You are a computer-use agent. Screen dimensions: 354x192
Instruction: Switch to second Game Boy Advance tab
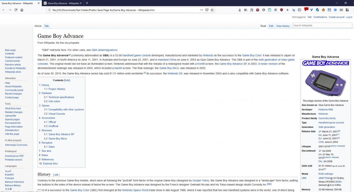click(x=63, y=3)
